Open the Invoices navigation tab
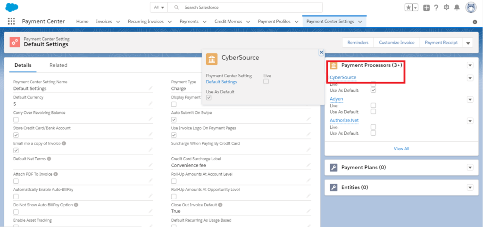 [104, 21]
